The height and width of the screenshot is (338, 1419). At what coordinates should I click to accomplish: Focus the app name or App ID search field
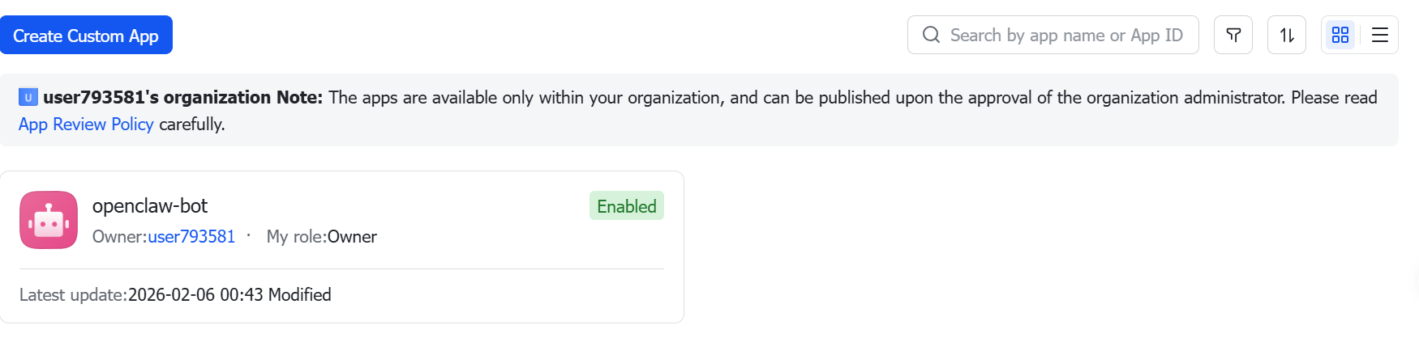click(1065, 36)
